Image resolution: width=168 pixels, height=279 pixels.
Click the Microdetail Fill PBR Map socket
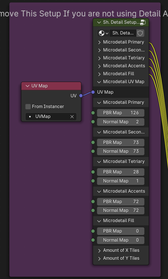(93, 231)
